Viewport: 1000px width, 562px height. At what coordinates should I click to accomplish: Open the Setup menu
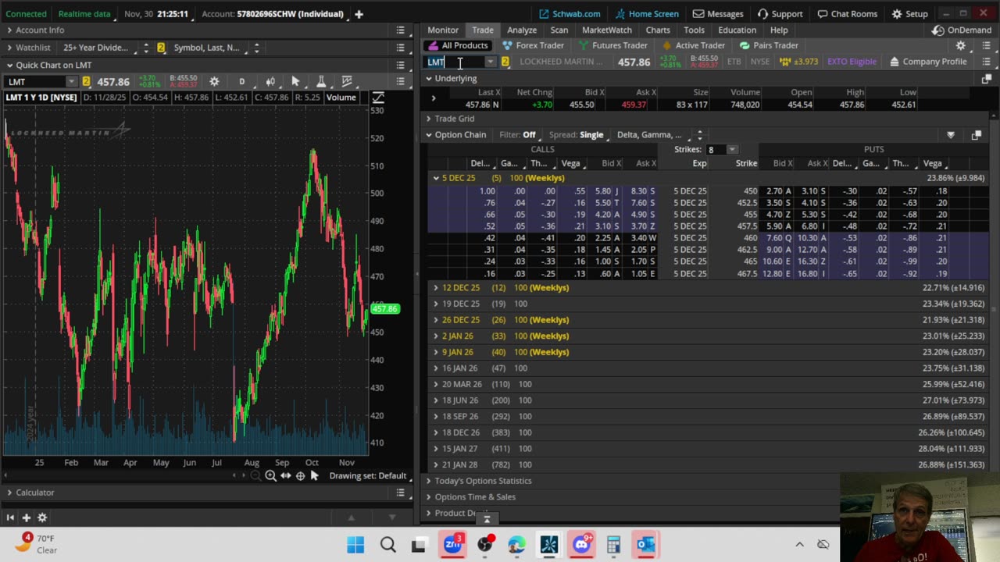[x=910, y=14]
